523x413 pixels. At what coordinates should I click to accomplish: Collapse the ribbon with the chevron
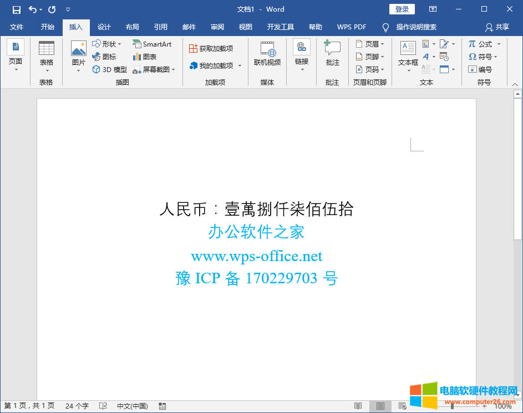click(x=515, y=84)
